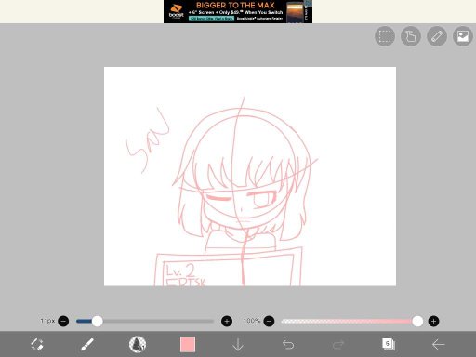This screenshot has height=357, width=476.
Task: Open the pink color swatch
Action: (188, 344)
